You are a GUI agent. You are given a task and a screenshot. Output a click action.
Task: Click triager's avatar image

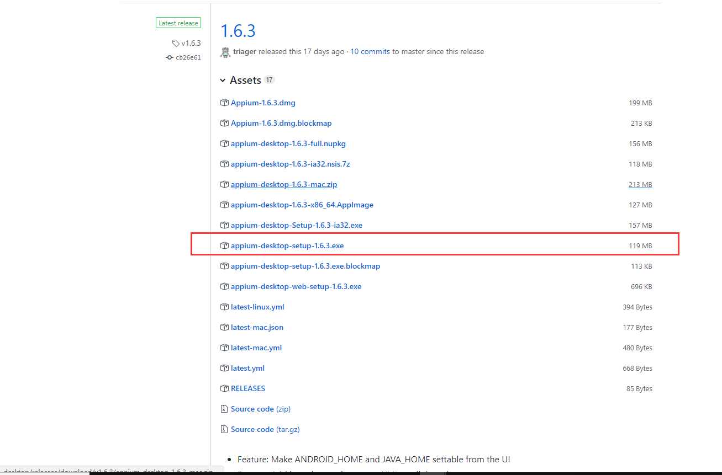pos(225,52)
